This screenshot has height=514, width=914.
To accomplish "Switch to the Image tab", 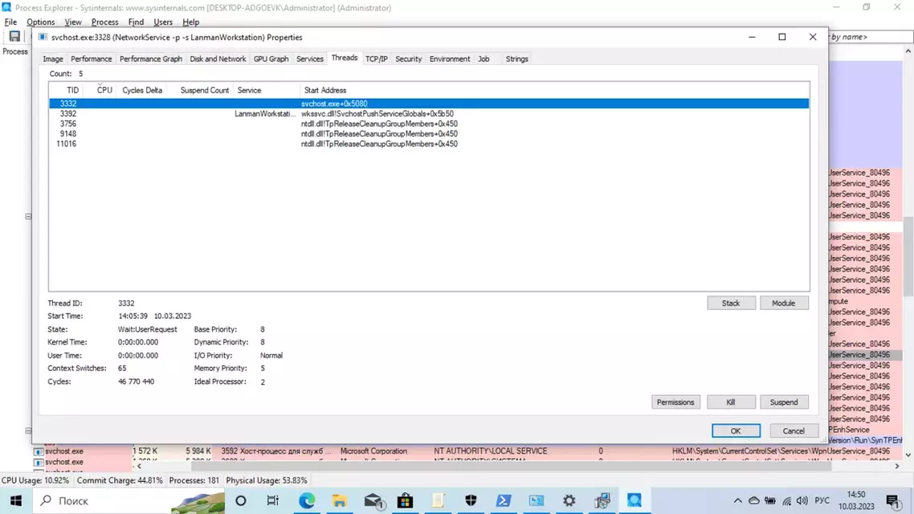I will pyautogui.click(x=52, y=59).
